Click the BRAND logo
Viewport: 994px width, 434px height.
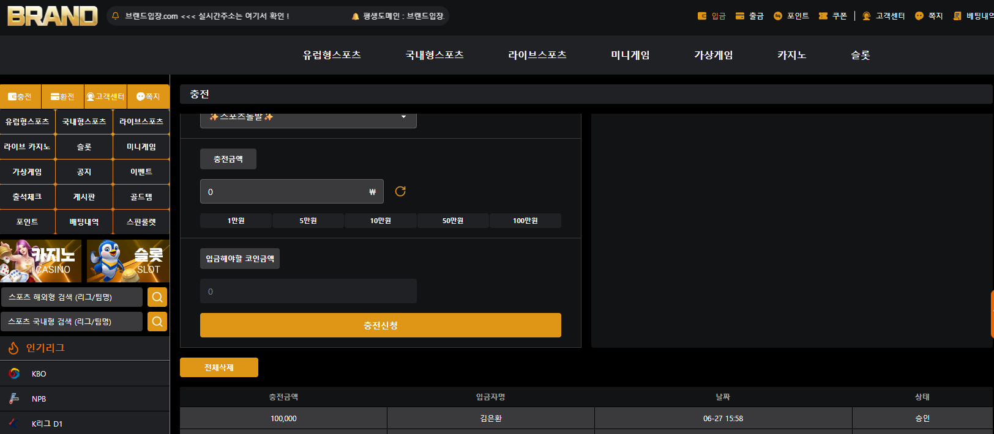pos(53,16)
